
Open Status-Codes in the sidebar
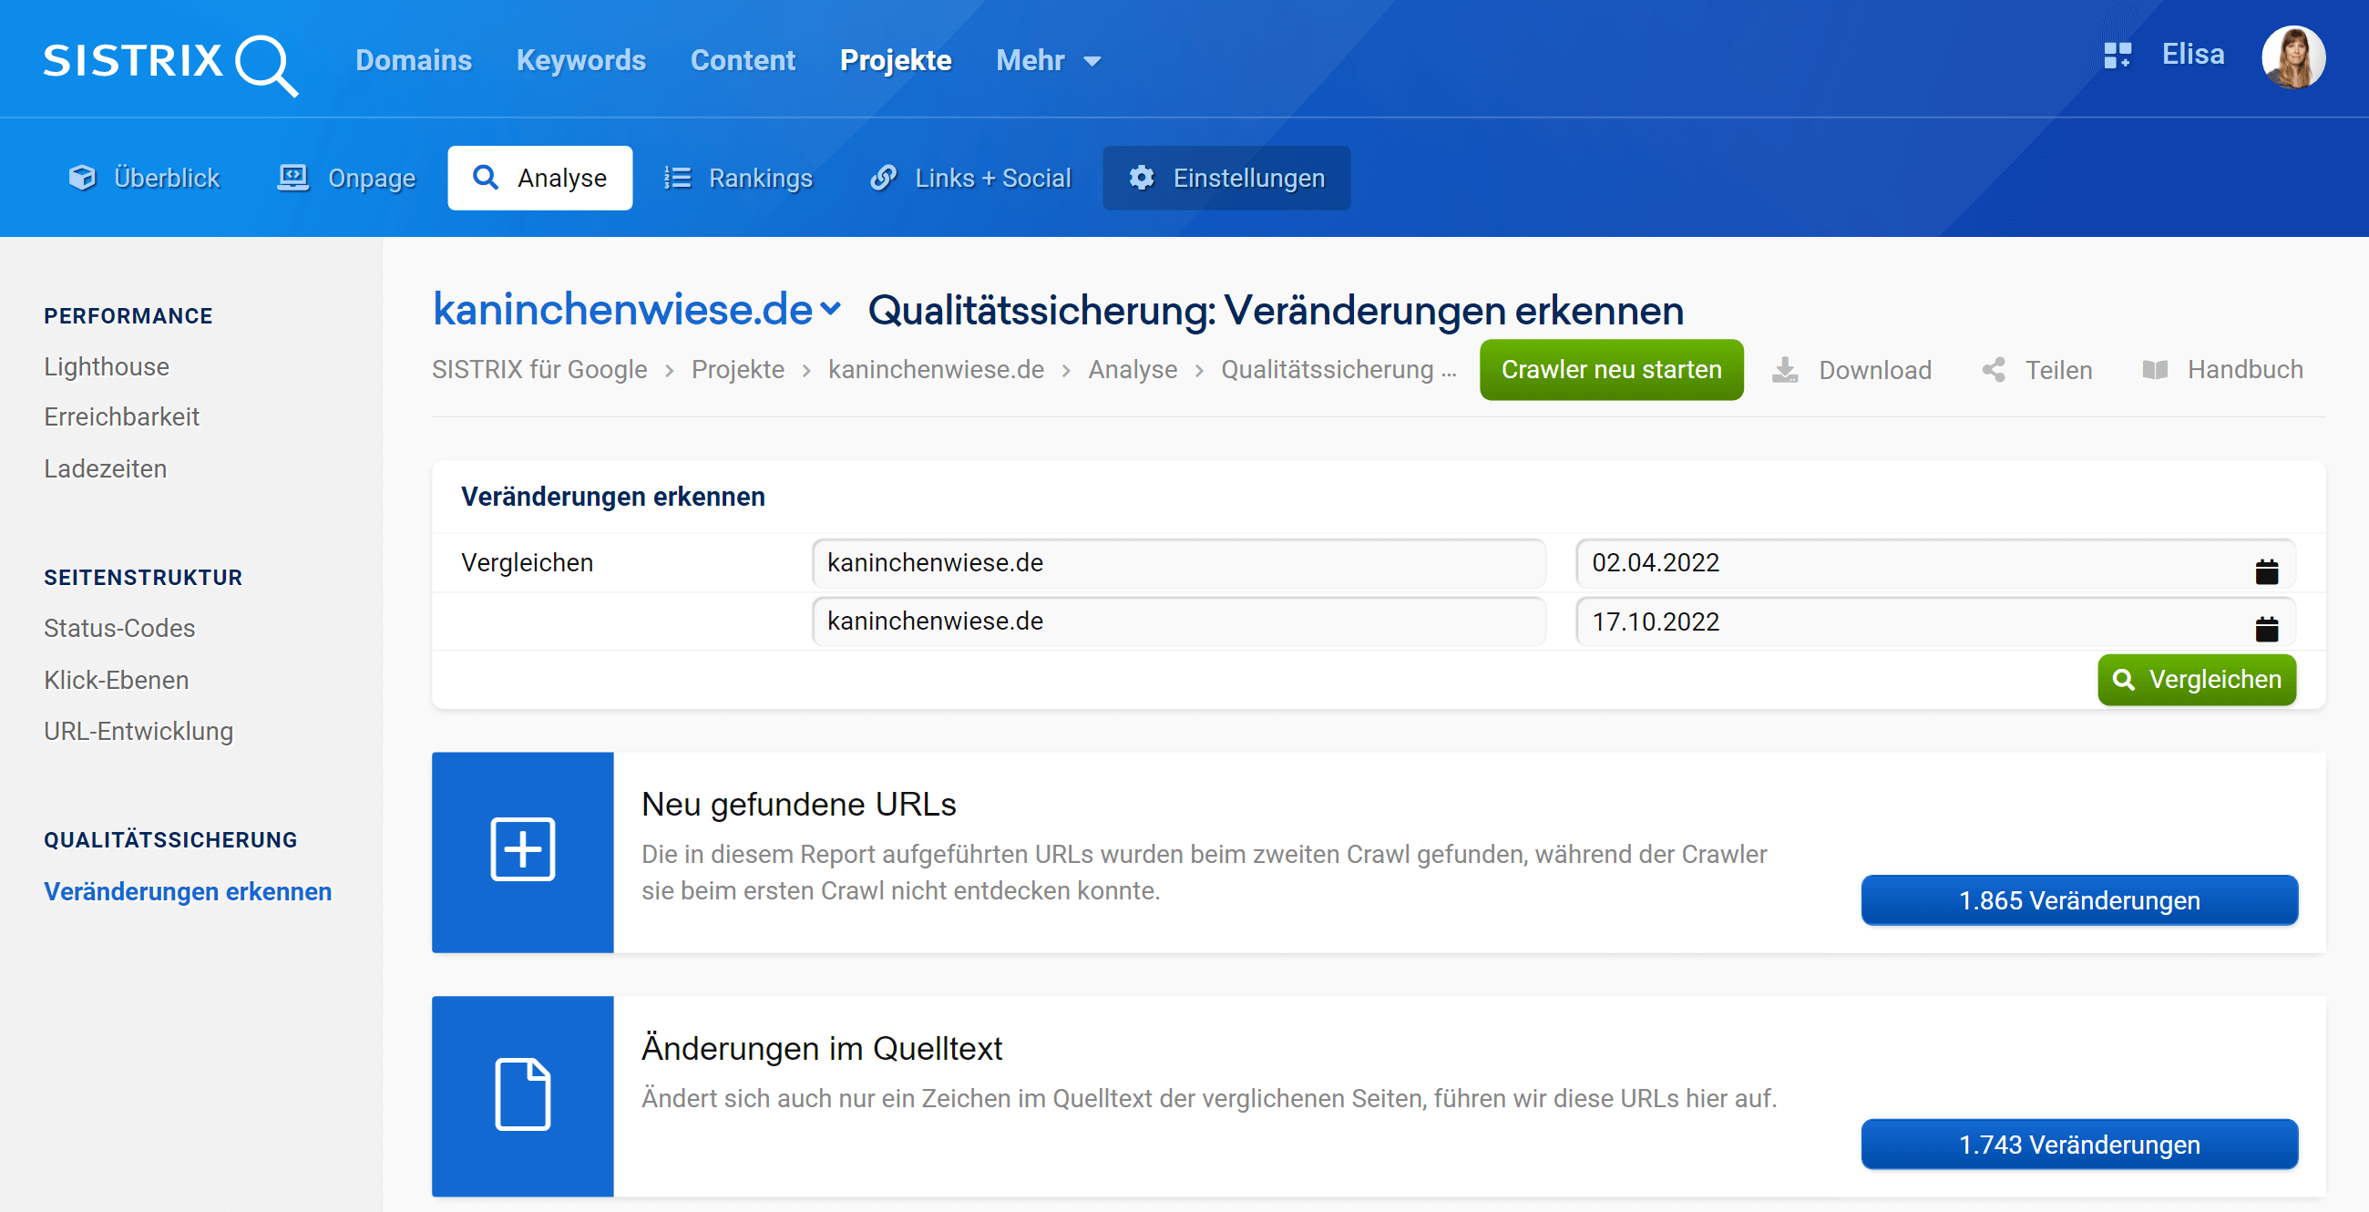point(119,628)
